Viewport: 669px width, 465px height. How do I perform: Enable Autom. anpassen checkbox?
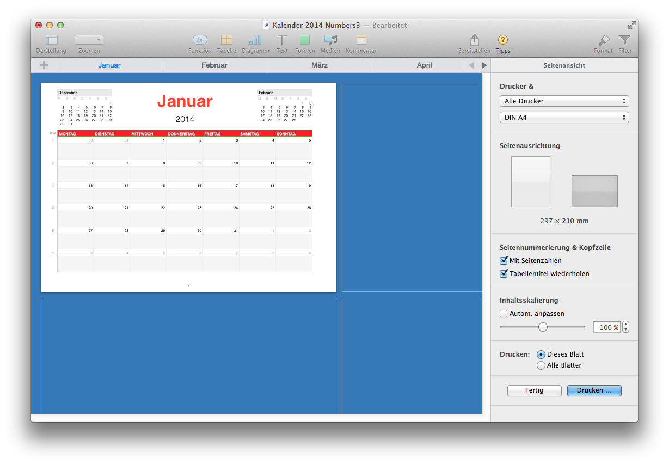coord(504,314)
